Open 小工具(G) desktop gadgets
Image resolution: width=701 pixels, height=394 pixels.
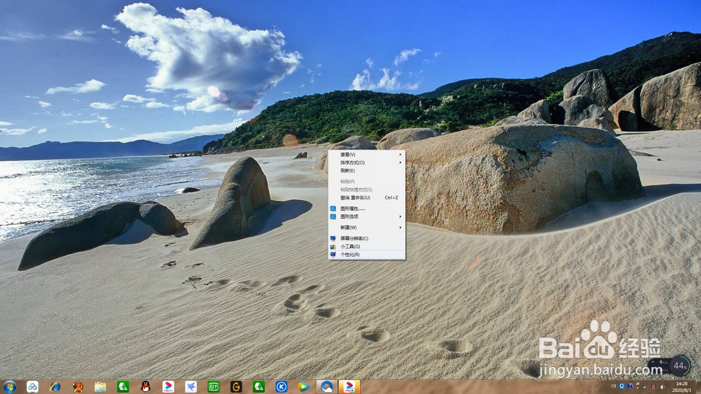click(x=367, y=246)
